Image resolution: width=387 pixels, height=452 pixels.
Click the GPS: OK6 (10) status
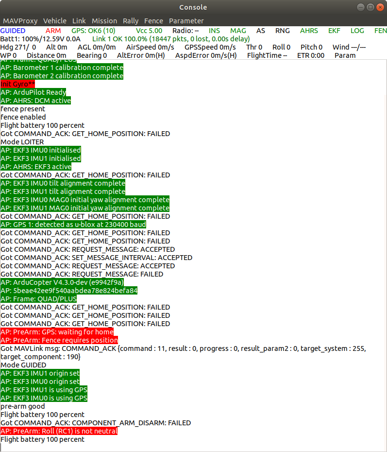coord(93,31)
